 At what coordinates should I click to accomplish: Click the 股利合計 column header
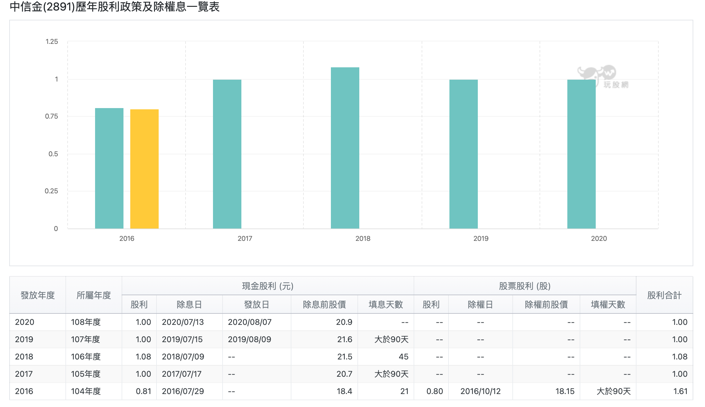[664, 295]
